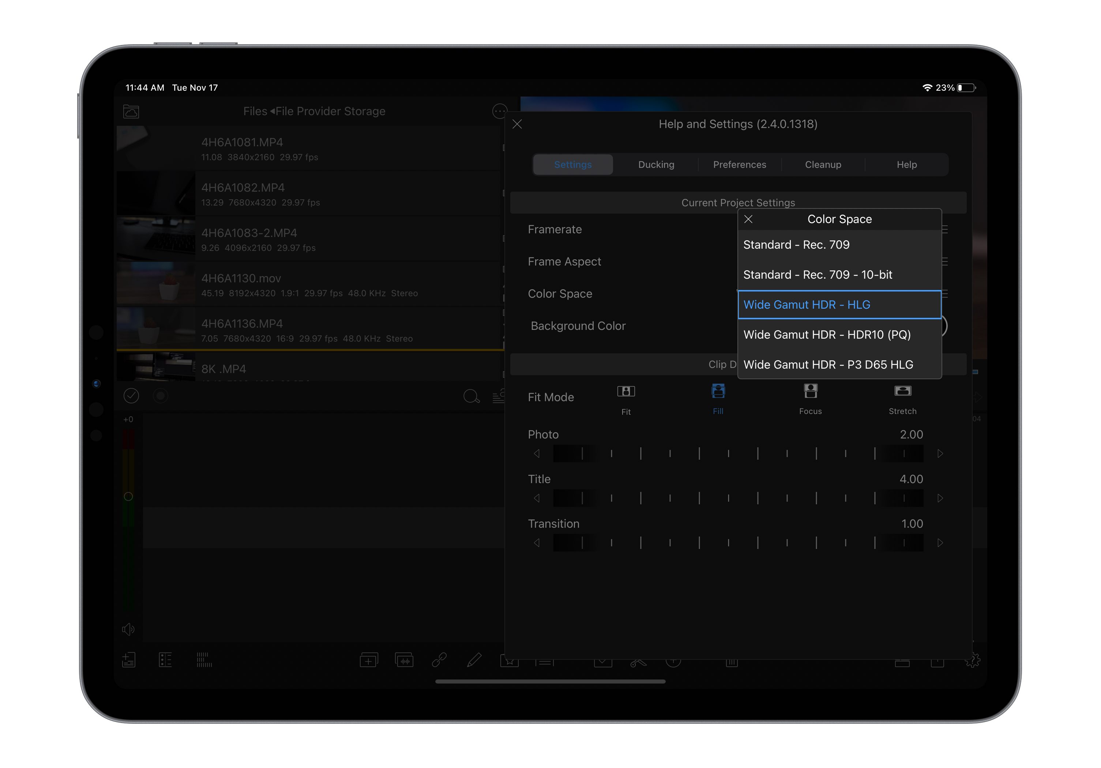The image size is (1101, 768).
Task: Tap the Photo duration value 2.00
Action: pos(911,434)
